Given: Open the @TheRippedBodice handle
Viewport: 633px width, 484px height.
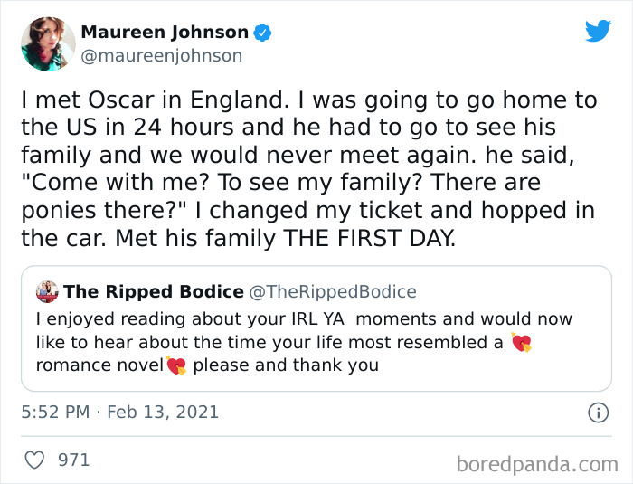Looking at the screenshot, I should [333, 291].
